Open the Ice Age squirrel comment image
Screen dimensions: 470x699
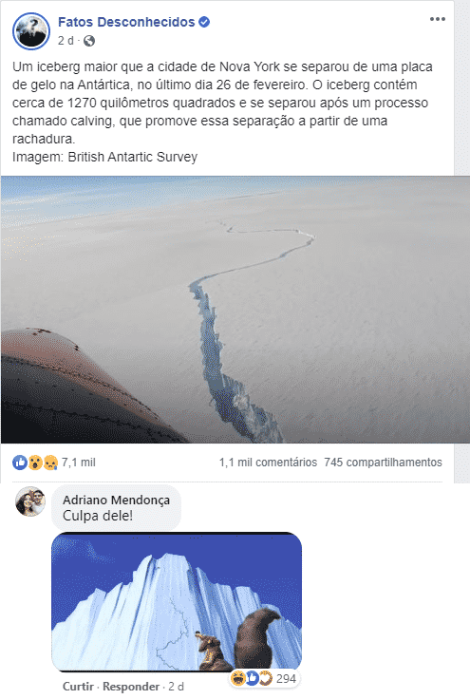coord(177,602)
